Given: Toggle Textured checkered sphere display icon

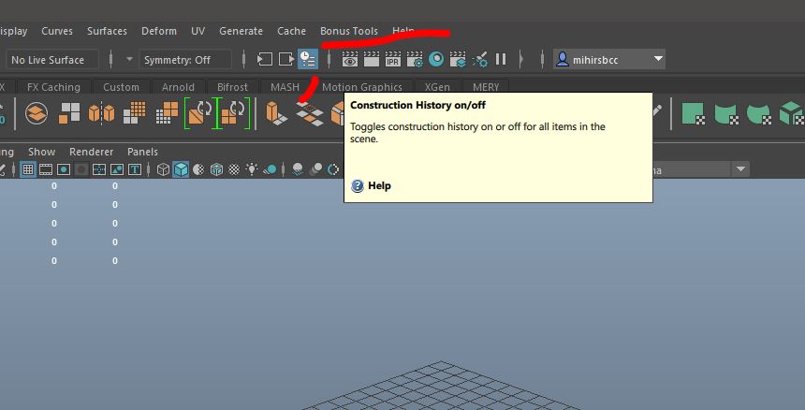Looking at the screenshot, I should (x=234, y=169).
